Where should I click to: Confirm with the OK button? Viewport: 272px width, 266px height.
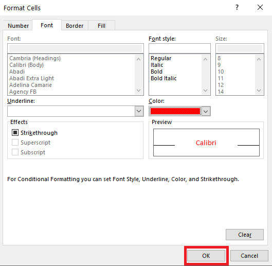(206, 256)
